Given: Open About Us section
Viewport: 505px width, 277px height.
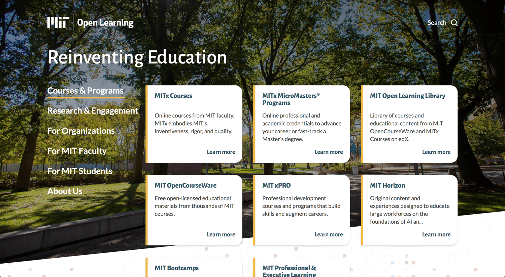Looking at the screenshot, I should click(65, 191).
